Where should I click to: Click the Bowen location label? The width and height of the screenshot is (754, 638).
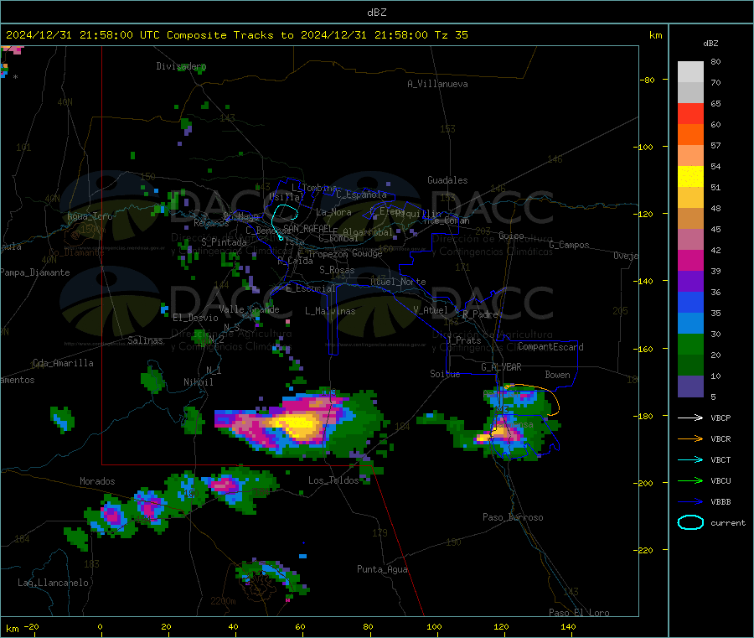[557, 375]
